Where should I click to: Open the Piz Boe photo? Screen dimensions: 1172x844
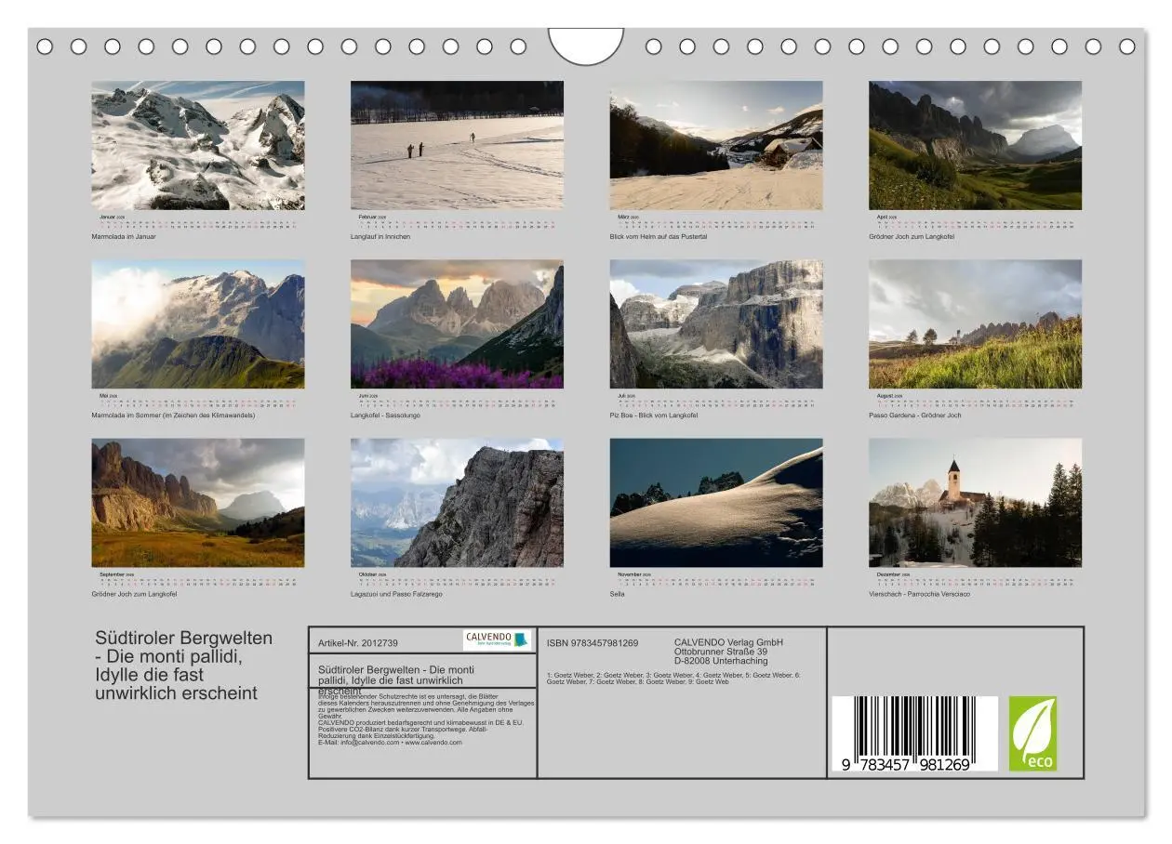[x=716, y=323]
